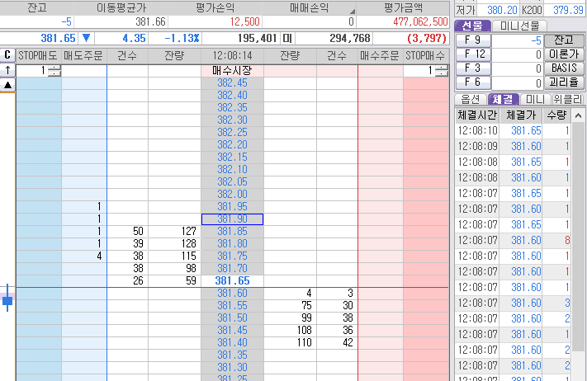Click the 매수주문 column header
Viewport: 587px width, 381px height.
[x=380, y=56]
